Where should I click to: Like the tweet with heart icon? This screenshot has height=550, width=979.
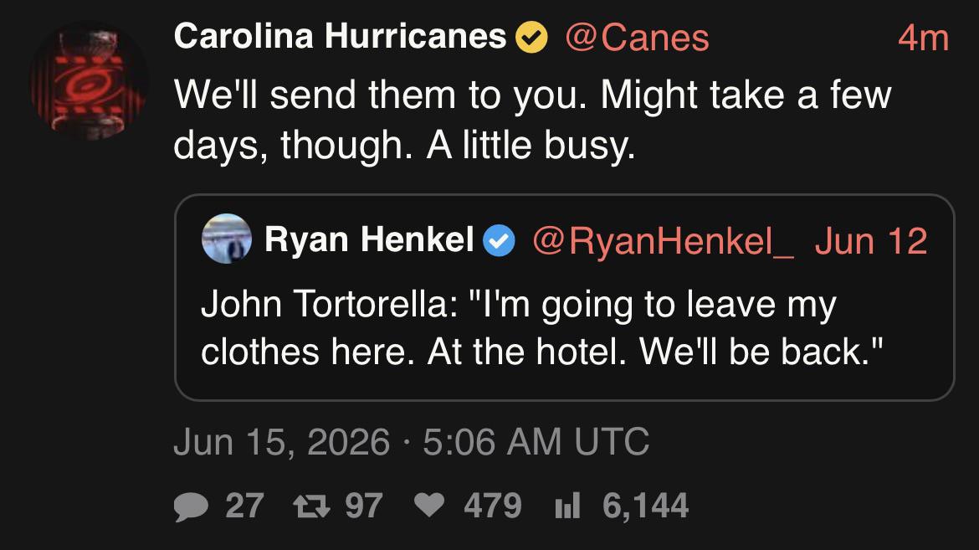pyautogui.click(x=429, y=505)
